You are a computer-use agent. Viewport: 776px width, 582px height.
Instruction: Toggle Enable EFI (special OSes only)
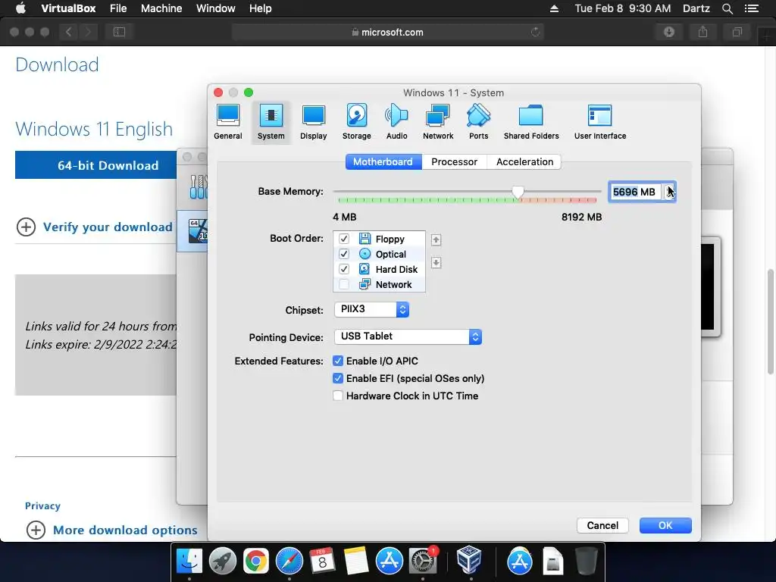point(338,378)
